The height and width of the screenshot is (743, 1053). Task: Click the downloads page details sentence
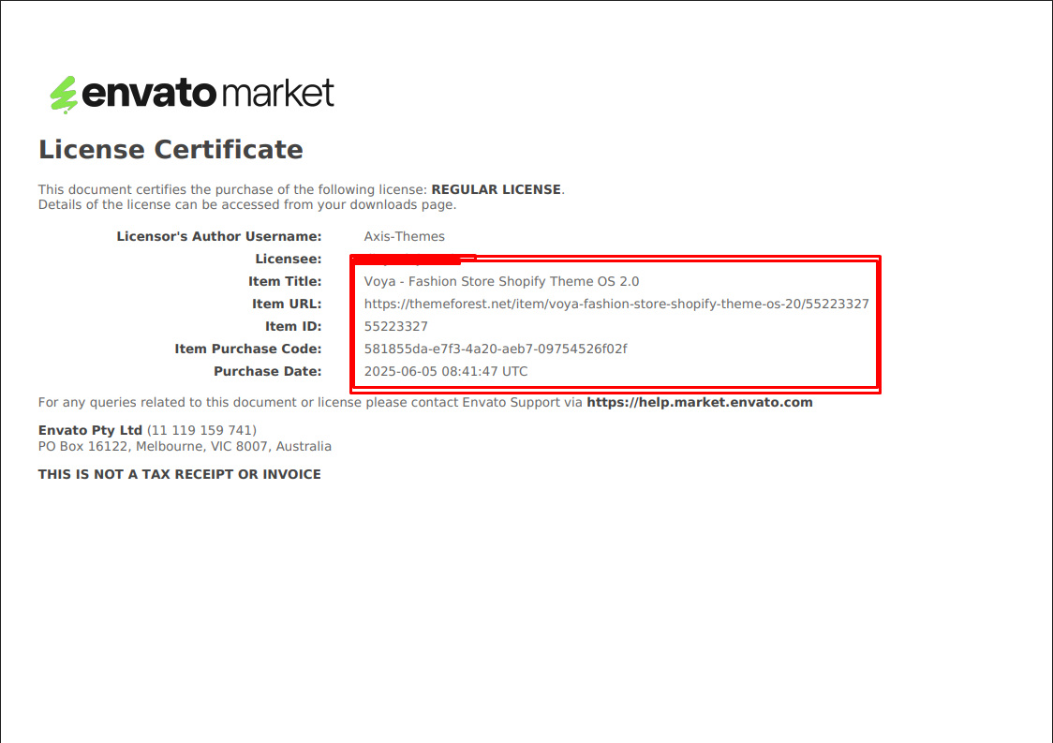coord(247,205)
